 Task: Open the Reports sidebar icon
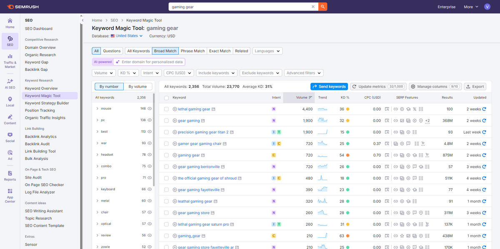pyautogui.click(x=10, y=175)
